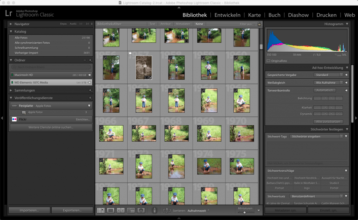Adjust the Miniaturen thumbnail size slider
Image resolution: width=358 pixels, height=220 pixels.
[x=244, y=212]
